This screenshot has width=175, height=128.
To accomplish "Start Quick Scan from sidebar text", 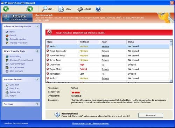I will (14, 85).
